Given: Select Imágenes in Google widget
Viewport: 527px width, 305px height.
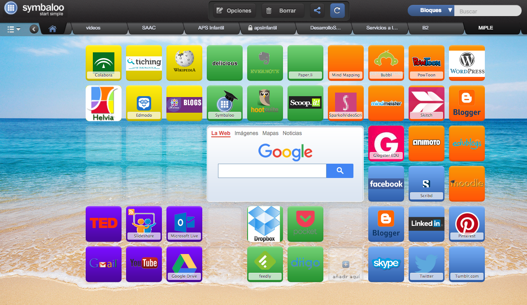Looking at the screenshot, I should pyautogui.click(x=246, y=133).
